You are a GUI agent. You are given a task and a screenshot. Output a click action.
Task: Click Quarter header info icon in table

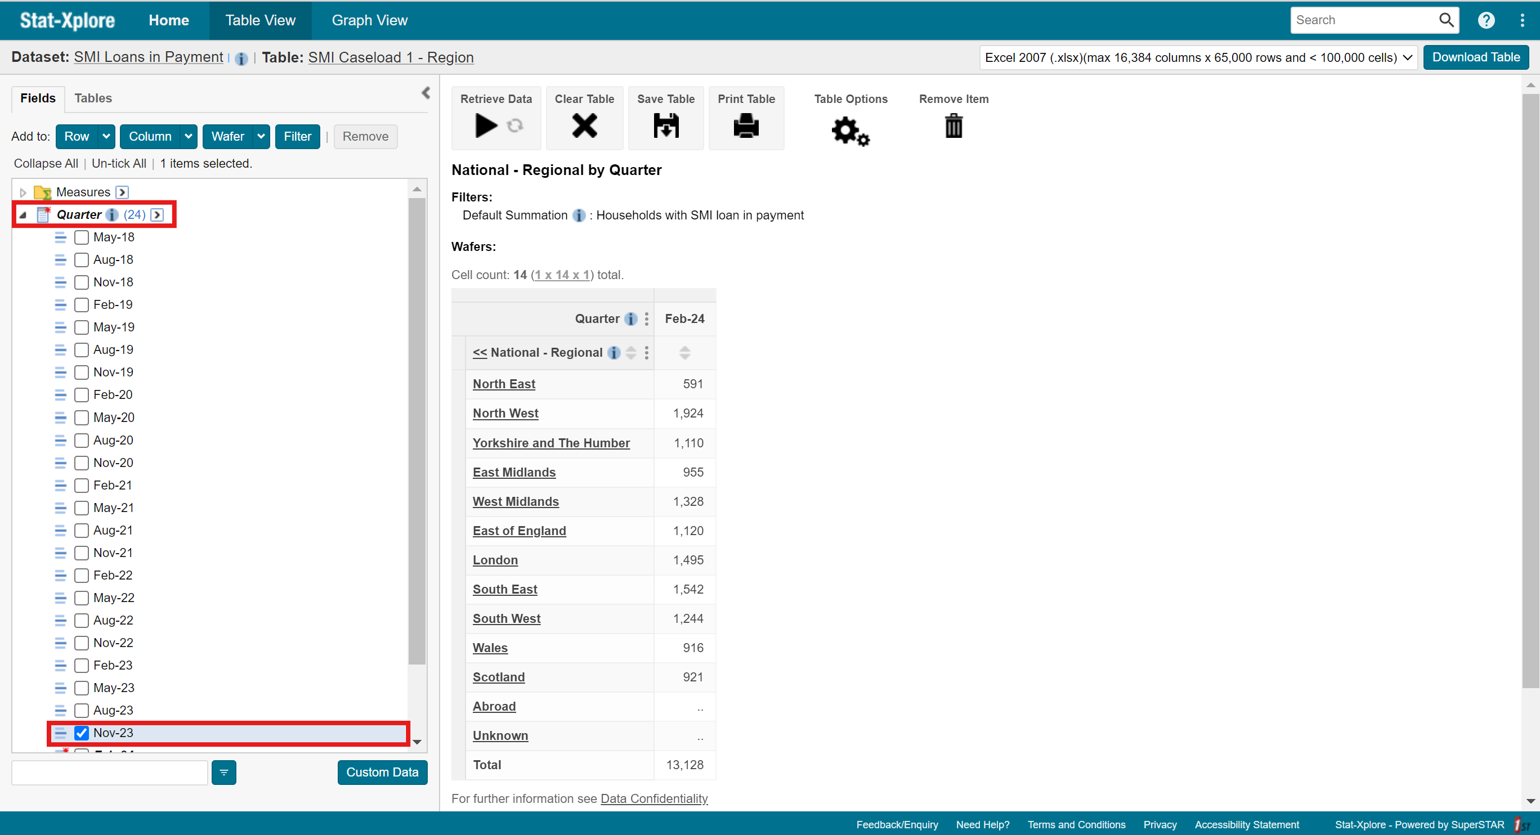pos(631,318)
